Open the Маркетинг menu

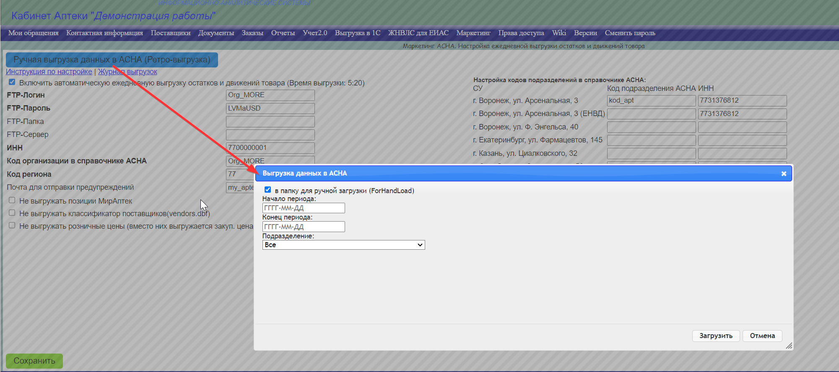[x=473, y=33]
